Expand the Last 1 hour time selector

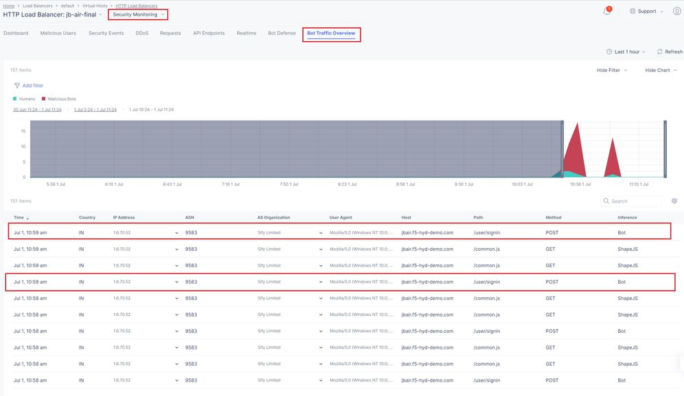tap(631, 52)
